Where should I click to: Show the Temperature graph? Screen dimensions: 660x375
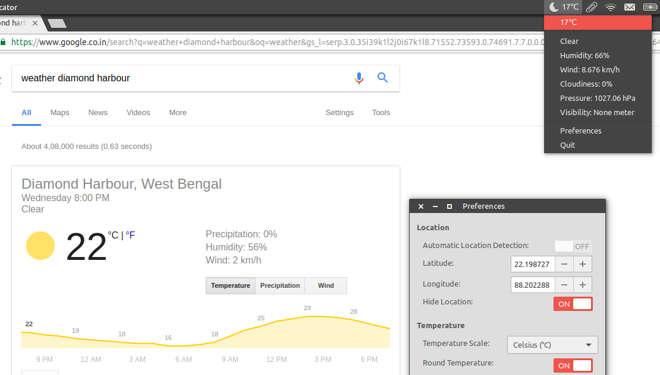(x=231, y=285)
